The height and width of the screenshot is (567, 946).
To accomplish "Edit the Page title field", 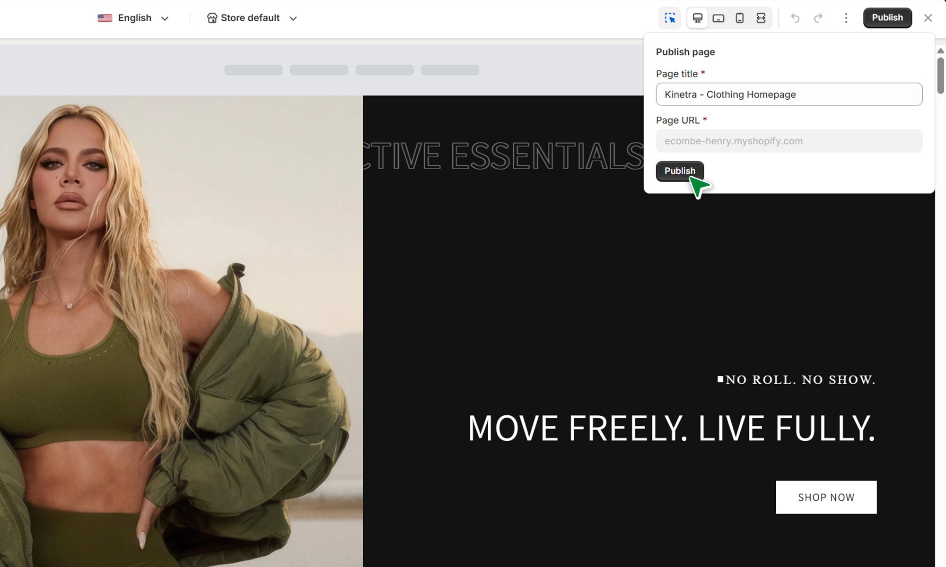I will (x=789, y=94).
